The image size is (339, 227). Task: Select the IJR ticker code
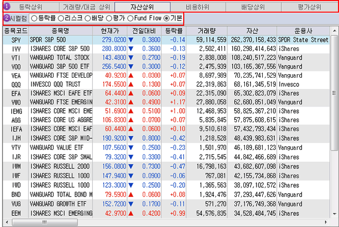click(16, 157)
